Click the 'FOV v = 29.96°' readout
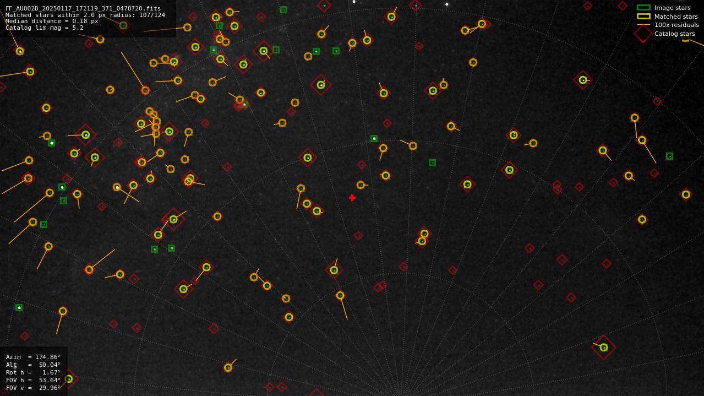 click(x=33, y=388)
